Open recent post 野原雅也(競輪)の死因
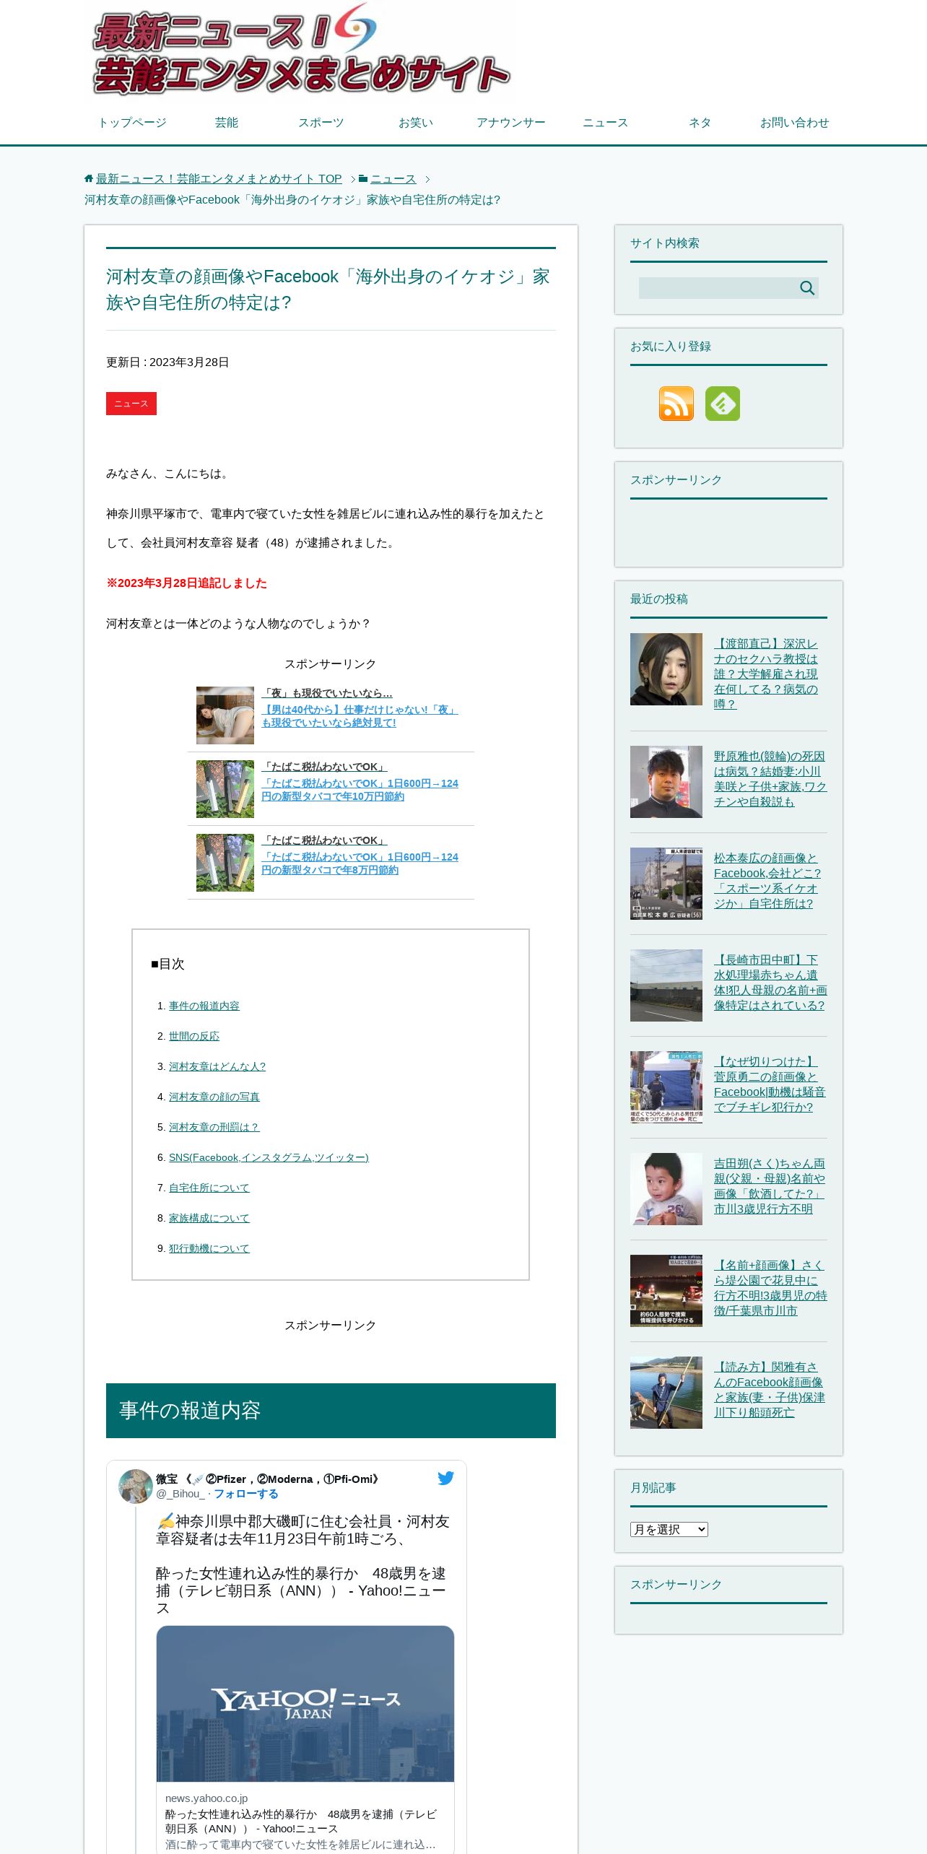This screenshot has height=1854, width=927. point(770,779)
